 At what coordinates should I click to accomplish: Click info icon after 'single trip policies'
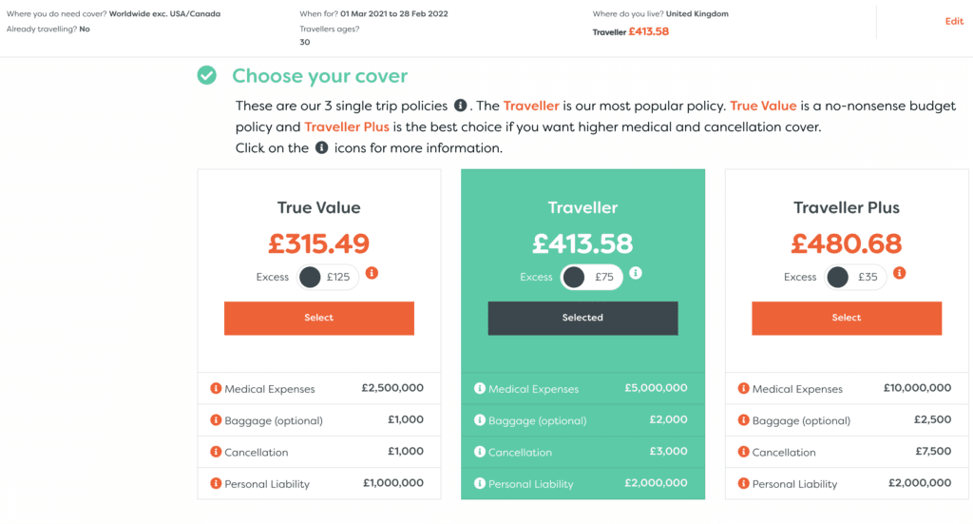(x=461, y=105)
